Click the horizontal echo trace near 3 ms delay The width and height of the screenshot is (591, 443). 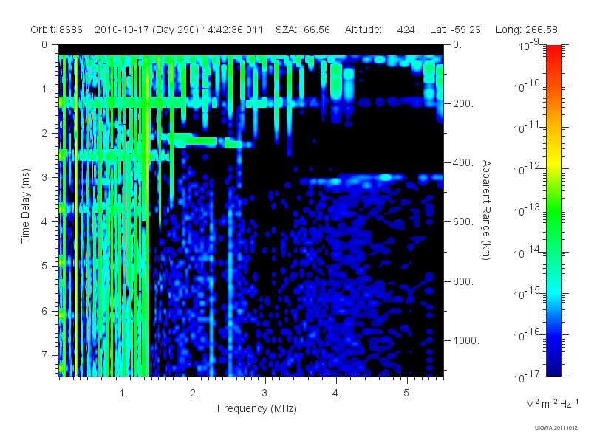(372, 179)
